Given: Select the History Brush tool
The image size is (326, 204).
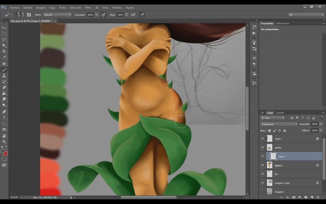Looking at the screenshot, I should click(x=4, y=82).
